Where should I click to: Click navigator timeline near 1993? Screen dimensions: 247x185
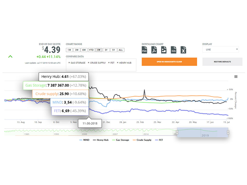56,134
